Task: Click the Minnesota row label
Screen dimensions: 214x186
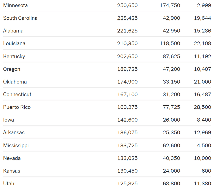Action: tap(15, 5)
